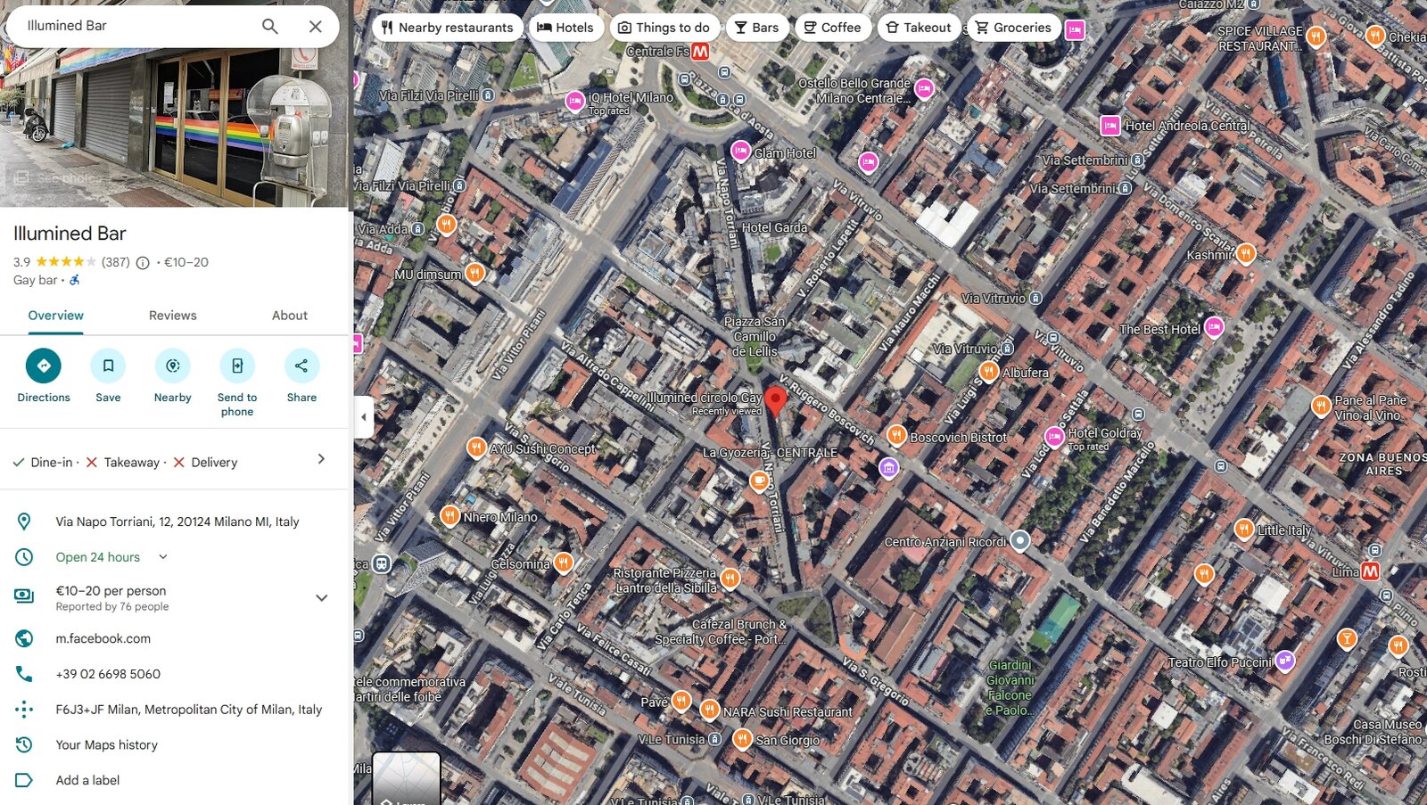1427x805 pixels.
Task: Click the Directions icon button
Action: pyautogui.click(x=43, y=366)
